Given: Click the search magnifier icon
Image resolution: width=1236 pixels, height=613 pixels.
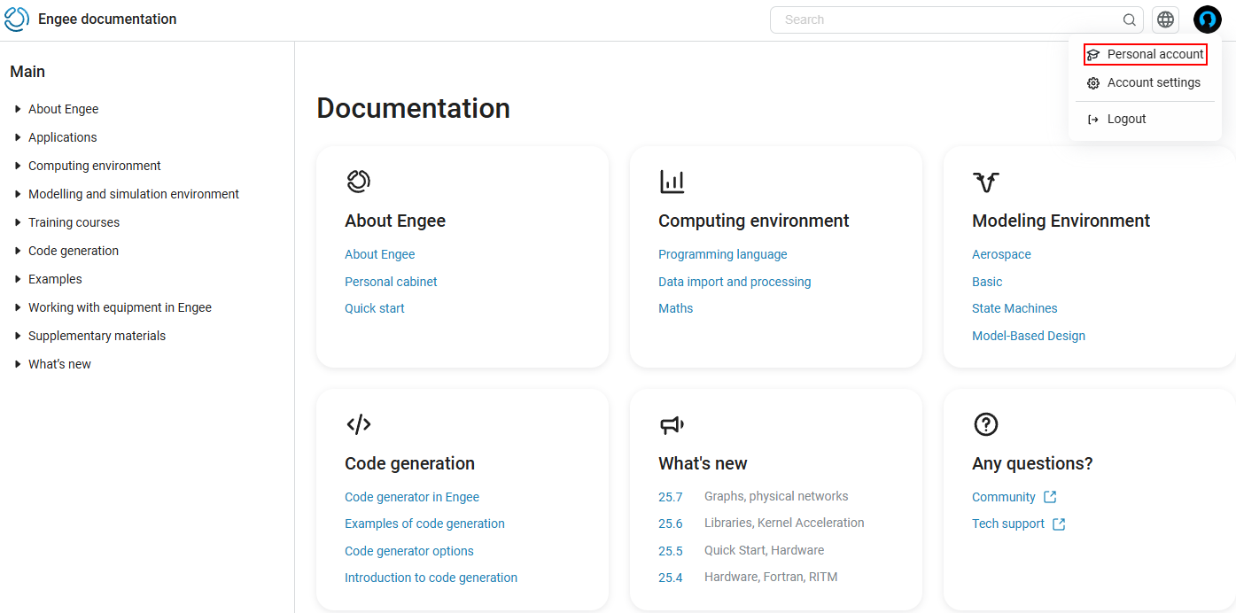Looking at the screenshot, I should (x=1130, y=19).
